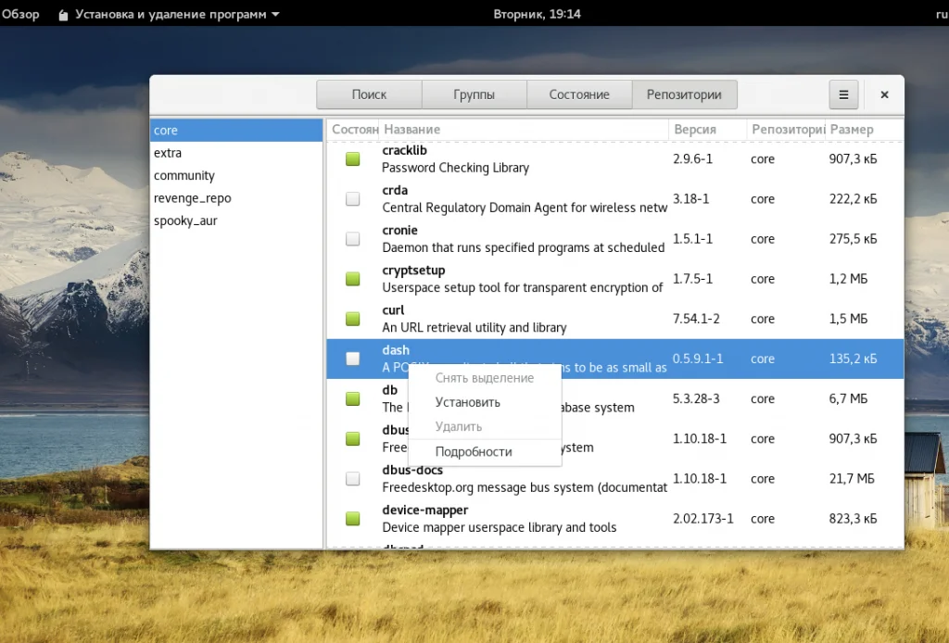Toggle the crda package checkbox
This screenshot has height=643, width=949.
click(352, 199)
